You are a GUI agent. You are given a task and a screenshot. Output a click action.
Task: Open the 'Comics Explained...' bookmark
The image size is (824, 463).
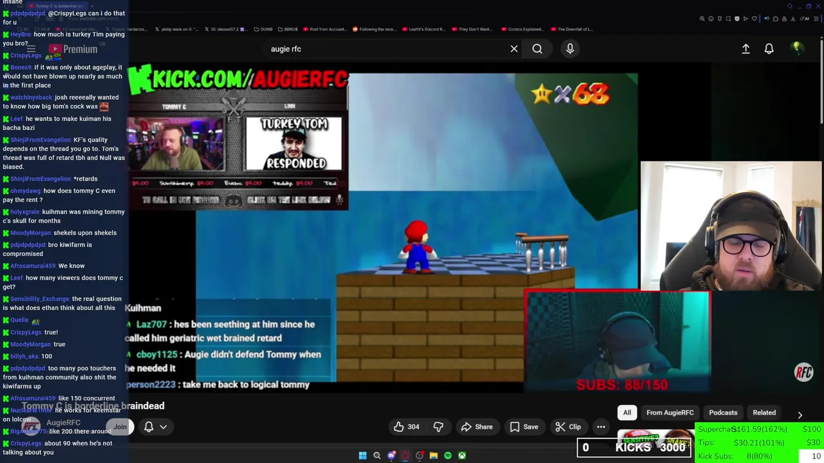coord(523,29)
